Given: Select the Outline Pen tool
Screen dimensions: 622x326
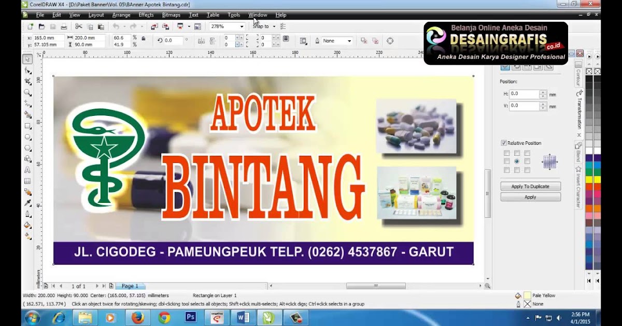Looking at the screenshot, I should point(27,214).
